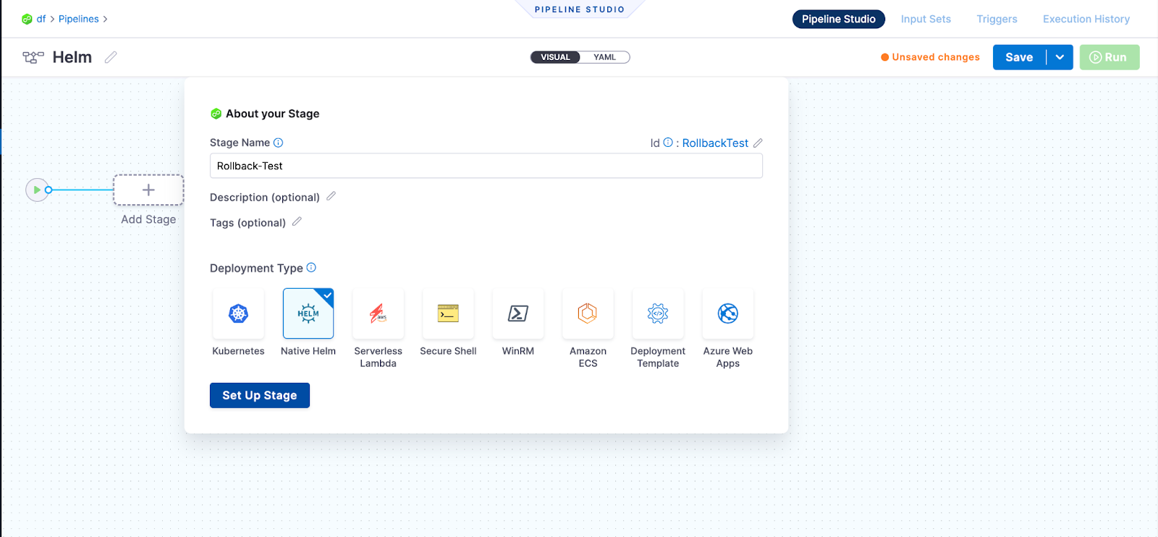1158x537 pixels.
Task: Click the pipeline structure icon beside Helm
Action: click(x=33, y=57)
